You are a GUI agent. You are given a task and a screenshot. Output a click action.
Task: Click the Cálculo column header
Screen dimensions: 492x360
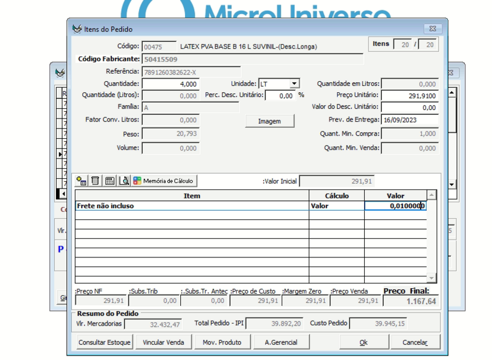click(336, 196)
